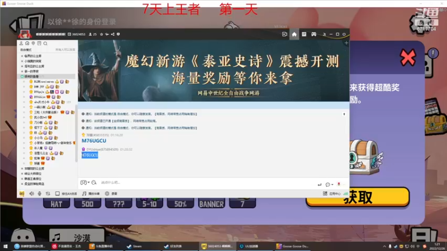The height and width of the screenshot is (251, 447).
Task: Collapse the highlighted channel's green toggle
Action: point(22,76)
